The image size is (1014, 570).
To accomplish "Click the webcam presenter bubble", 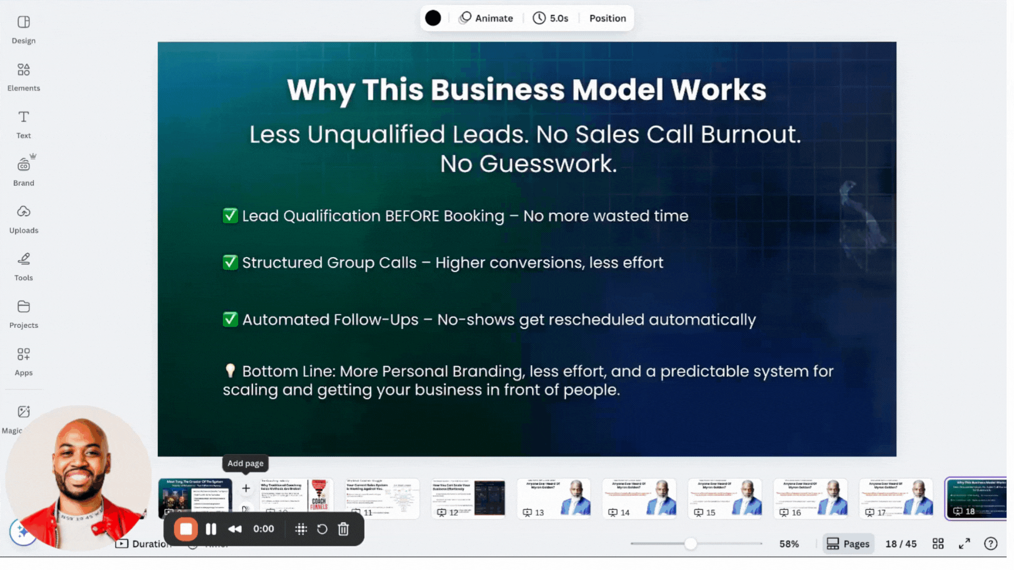I will (x=78, y=478).
